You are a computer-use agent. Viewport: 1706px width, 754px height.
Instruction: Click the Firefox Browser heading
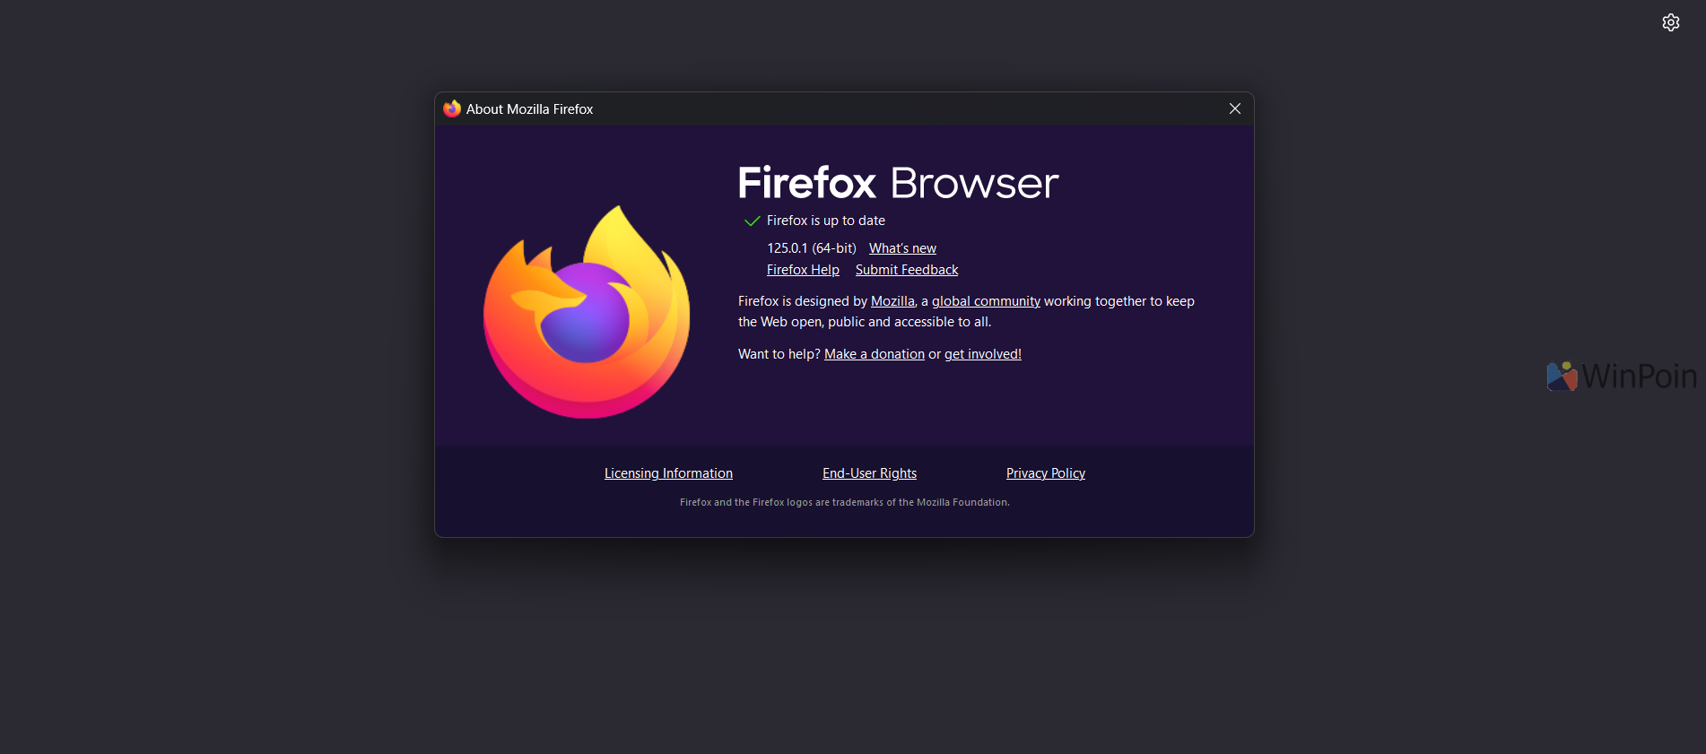pos(898,183)
